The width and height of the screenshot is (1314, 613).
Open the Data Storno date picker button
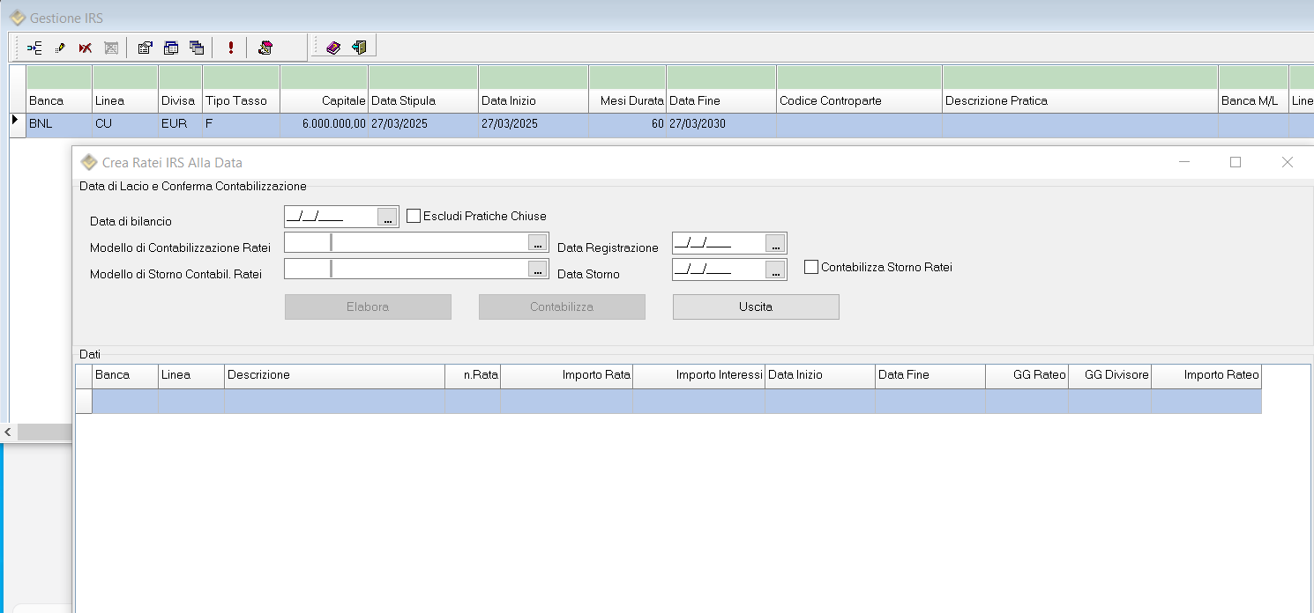pos(774,270)
